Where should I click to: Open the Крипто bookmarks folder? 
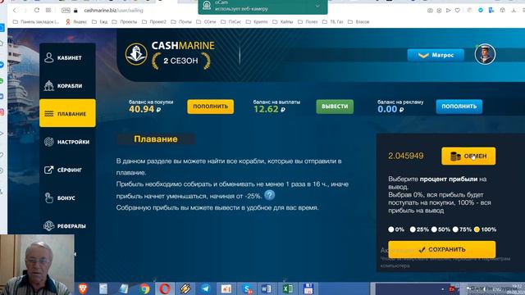(257, 22)
